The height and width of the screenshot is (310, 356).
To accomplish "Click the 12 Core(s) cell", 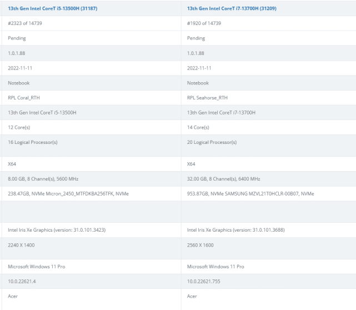I will 19,127.
